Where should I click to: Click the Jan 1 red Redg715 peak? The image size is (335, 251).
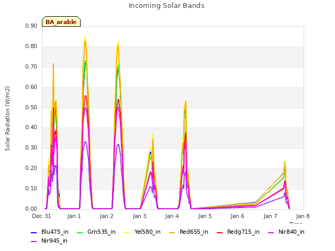coord(86,96)
